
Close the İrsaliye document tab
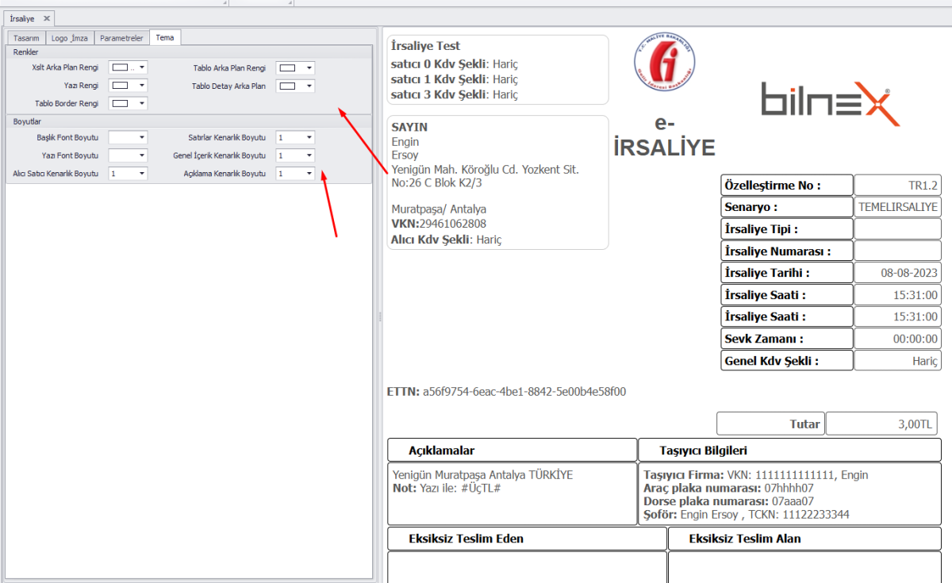click(47, 18)
